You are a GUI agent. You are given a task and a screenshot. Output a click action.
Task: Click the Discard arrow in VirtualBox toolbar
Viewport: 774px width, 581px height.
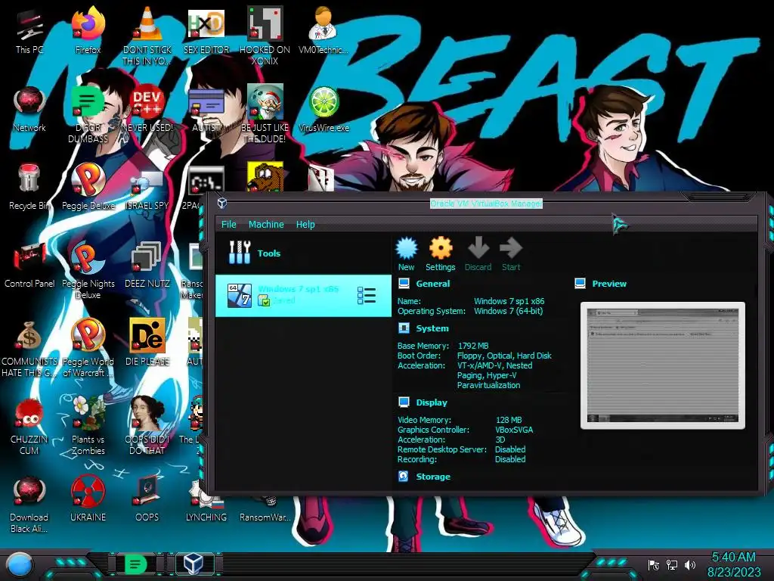[478, 254]
